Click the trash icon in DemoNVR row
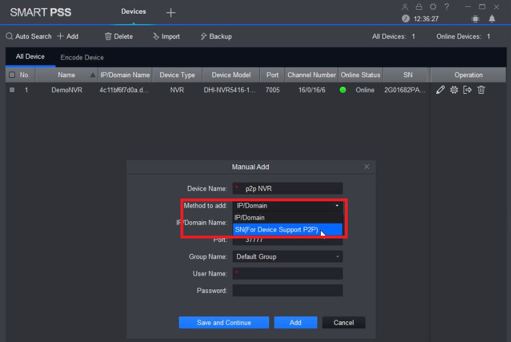The width and height of the screenshot is (511, 342). point(481,90)
